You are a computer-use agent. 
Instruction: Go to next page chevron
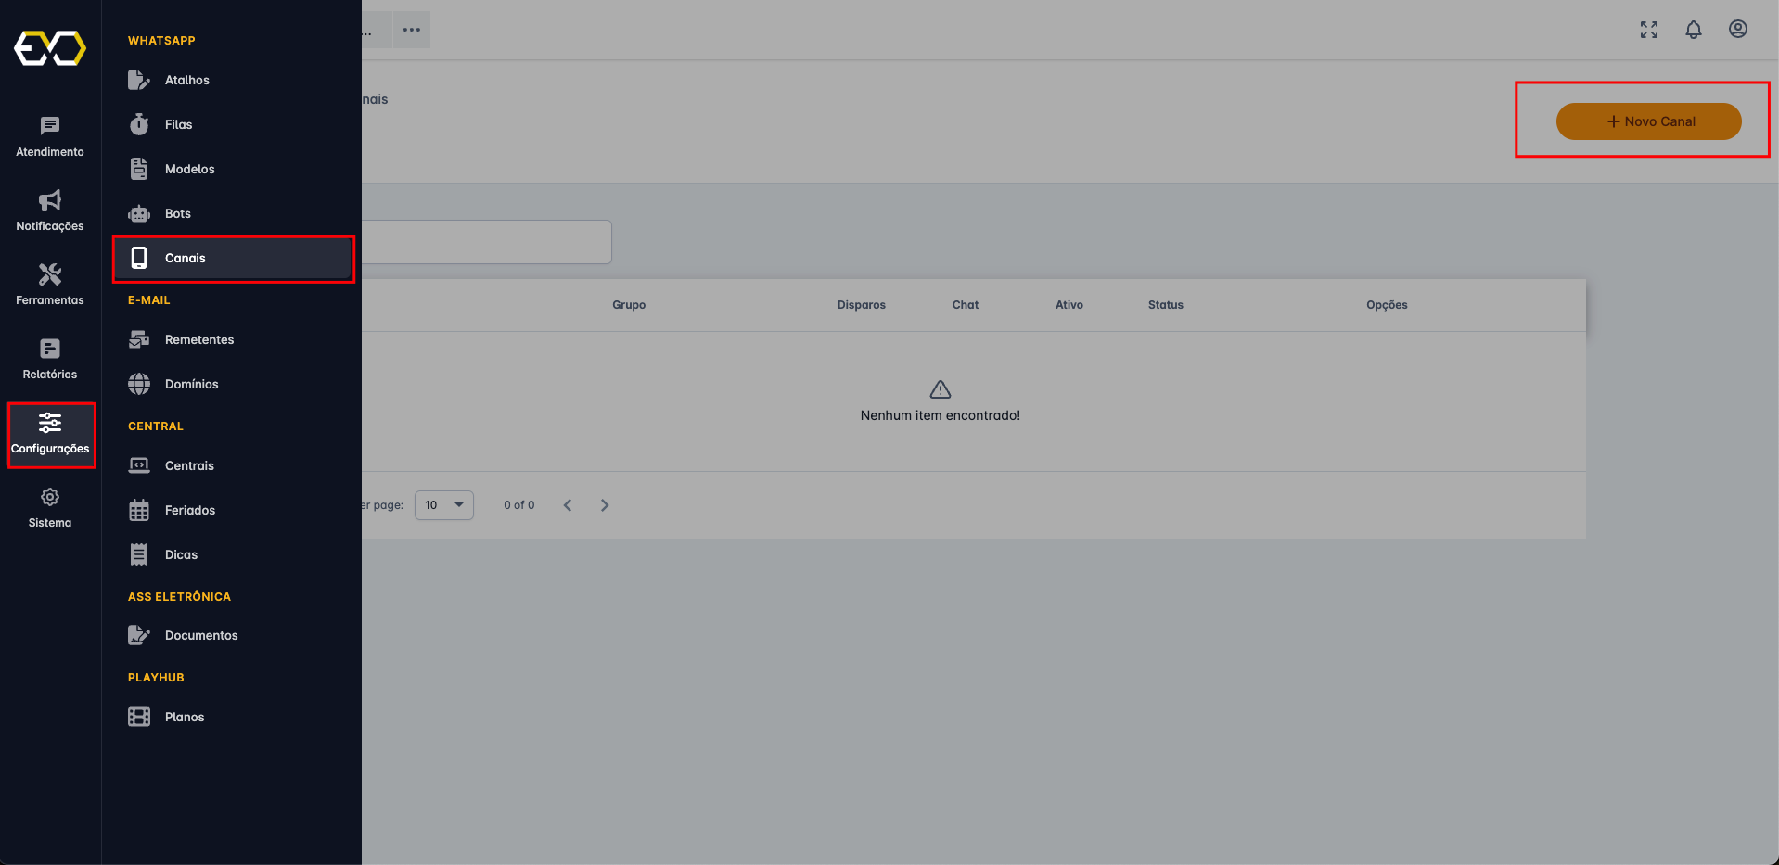pos(605,505)
